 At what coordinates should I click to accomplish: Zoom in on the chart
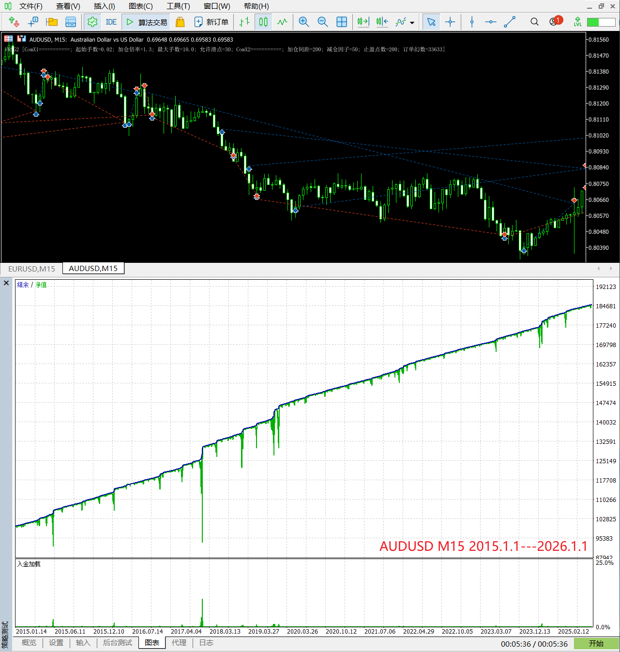tap(304, 22)
